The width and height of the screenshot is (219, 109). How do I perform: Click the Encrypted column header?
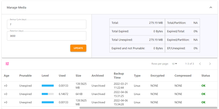[157, 75]
